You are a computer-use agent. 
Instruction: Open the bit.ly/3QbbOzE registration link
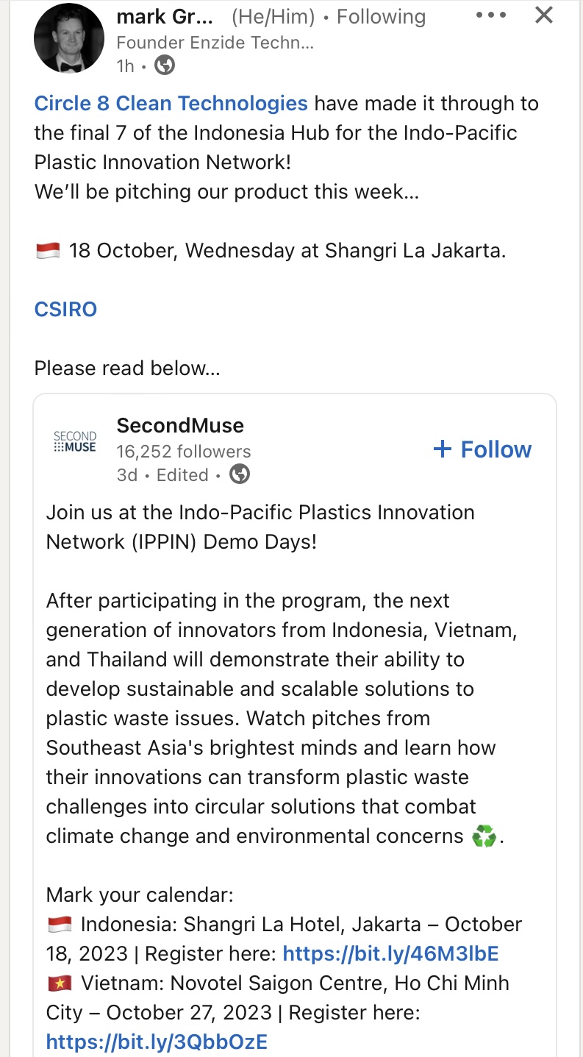(157, 1042)
